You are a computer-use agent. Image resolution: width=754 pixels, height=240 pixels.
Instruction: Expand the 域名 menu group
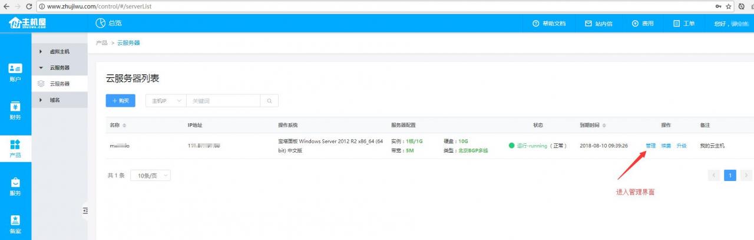pos(59,100)
